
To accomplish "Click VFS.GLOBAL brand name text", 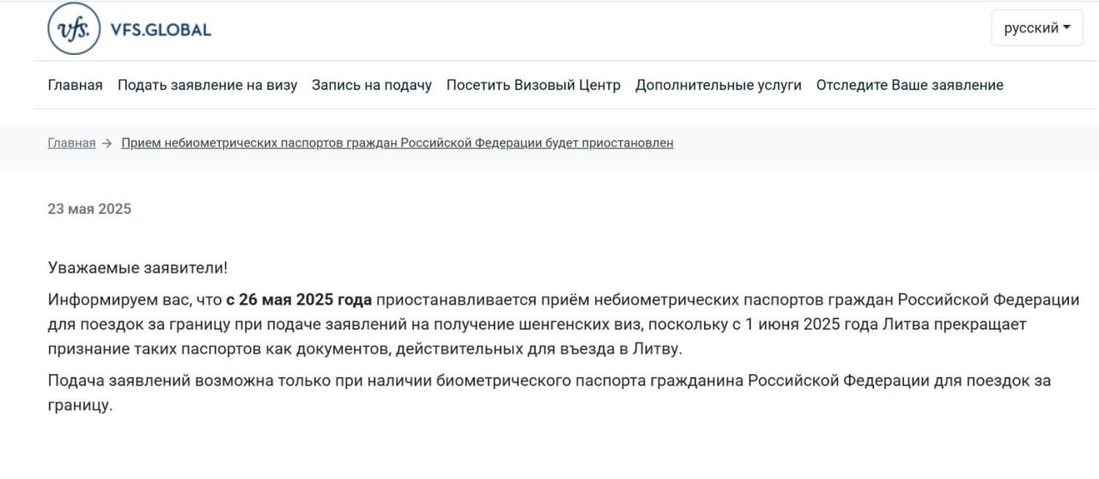I will [161, 30].
